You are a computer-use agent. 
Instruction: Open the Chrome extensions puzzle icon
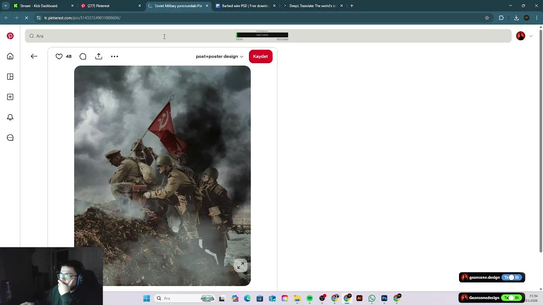click(501, 18)
